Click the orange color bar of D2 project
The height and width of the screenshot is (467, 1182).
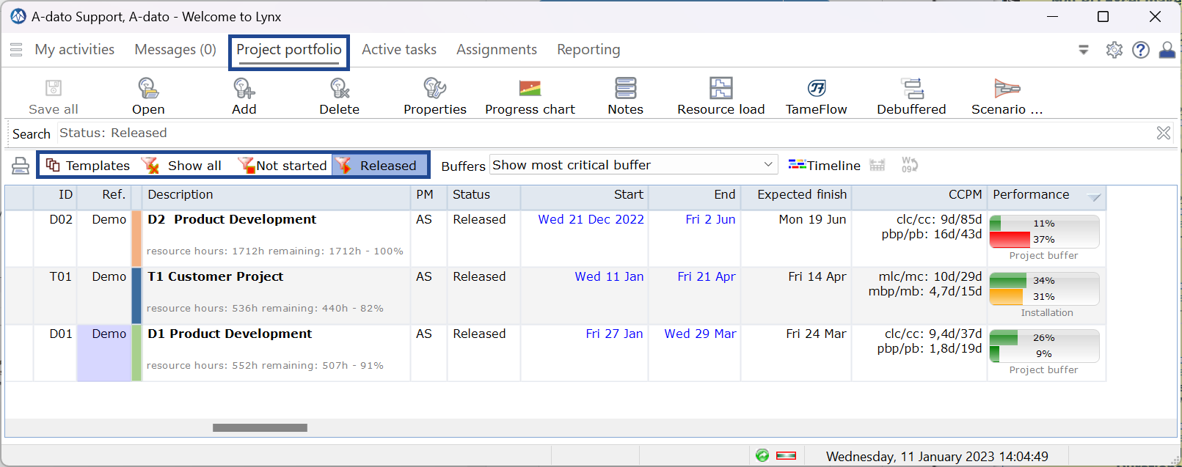136,238
